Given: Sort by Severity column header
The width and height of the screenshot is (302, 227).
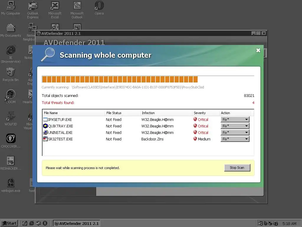Looking at the screenshot, I should pos(206,113).
